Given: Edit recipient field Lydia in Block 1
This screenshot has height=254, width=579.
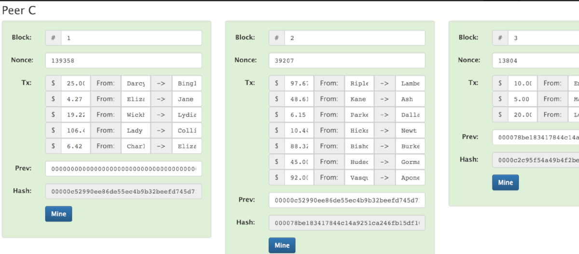Looking at the screenshot, I should 187,115.
